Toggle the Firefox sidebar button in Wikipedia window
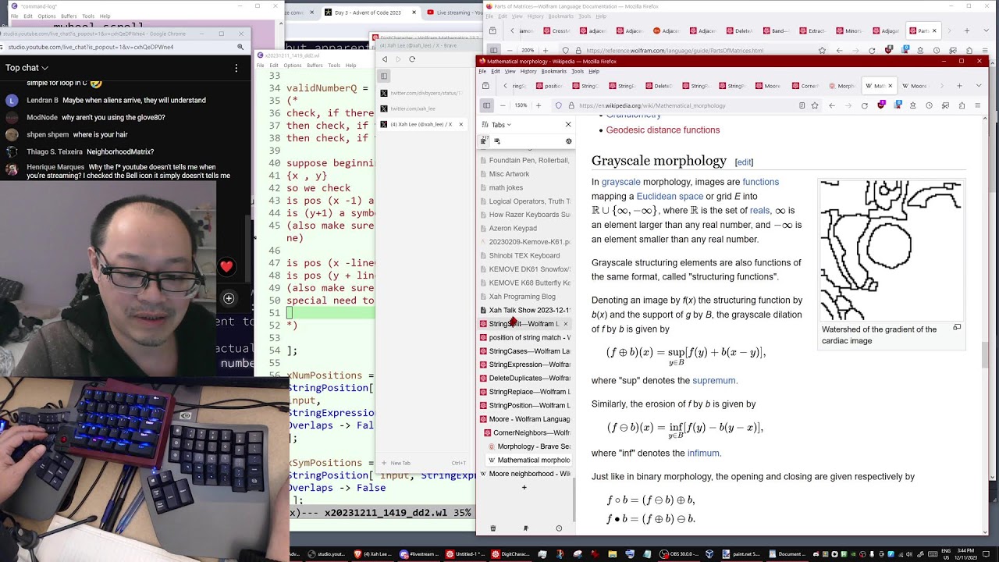 pos(486,105)
